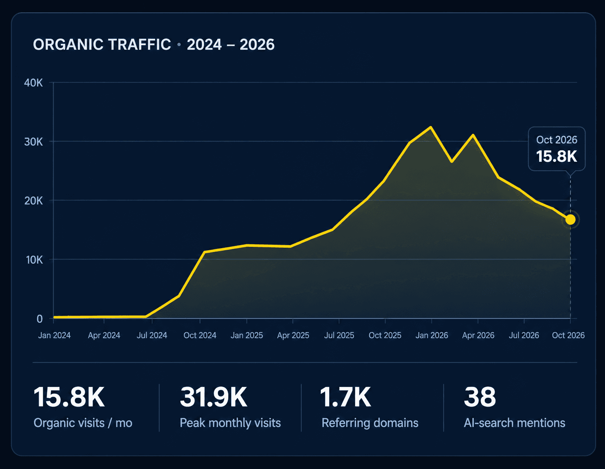Image resolution: width=605 pixels, height=469 pixels.
Task: Click the Apr 2024 x-axis label
Action: 104,335
